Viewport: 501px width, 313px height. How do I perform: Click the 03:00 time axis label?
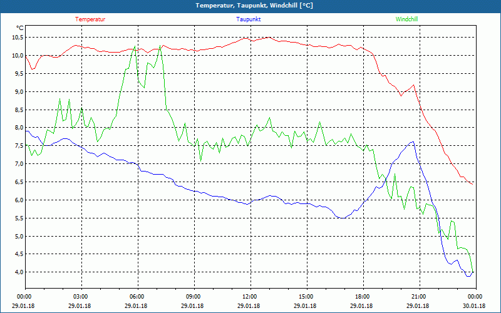point(81,297)
